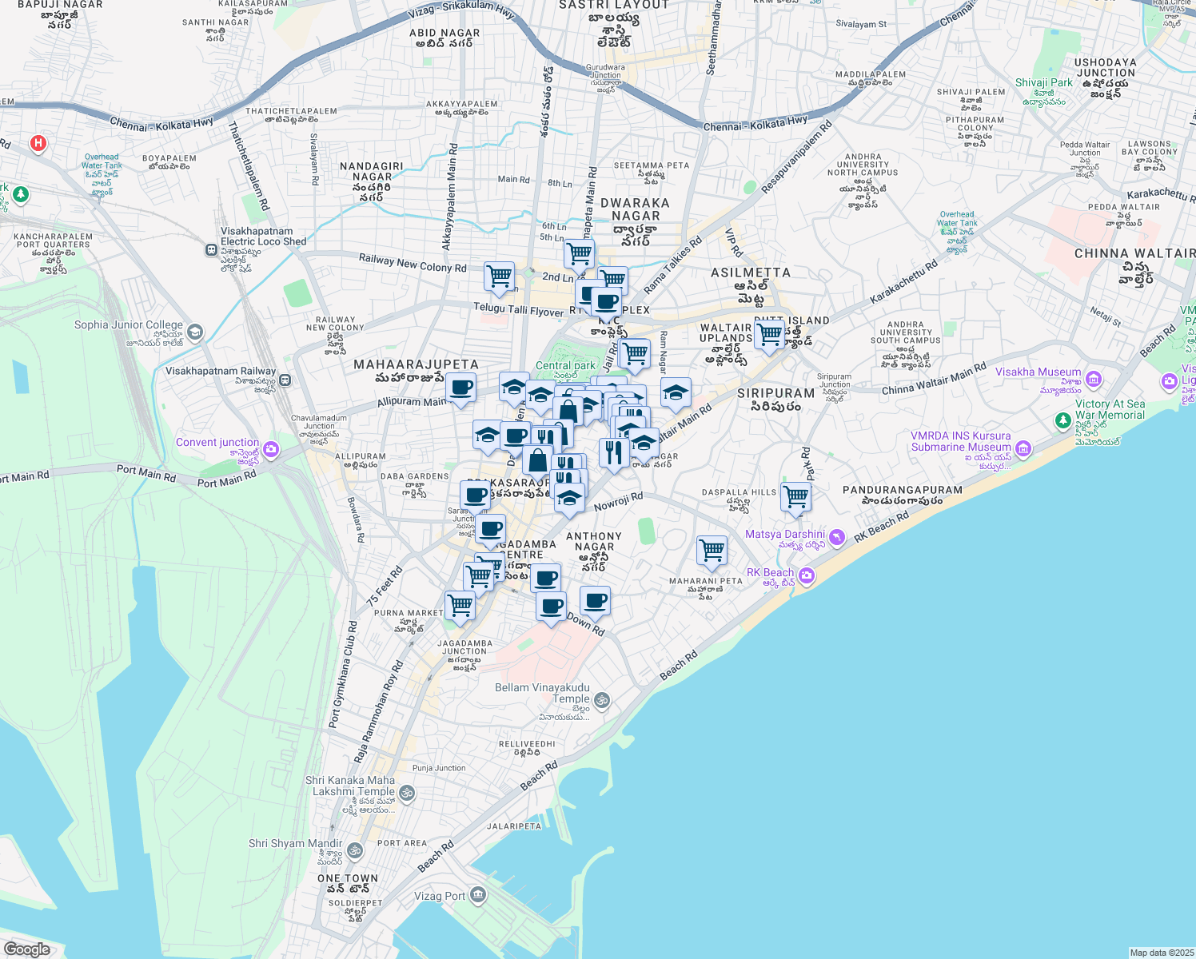Open the restaurant fork-and-knife marker near Ram Nagar
This screenshot has width=1196, height=959.
[614, 453]
